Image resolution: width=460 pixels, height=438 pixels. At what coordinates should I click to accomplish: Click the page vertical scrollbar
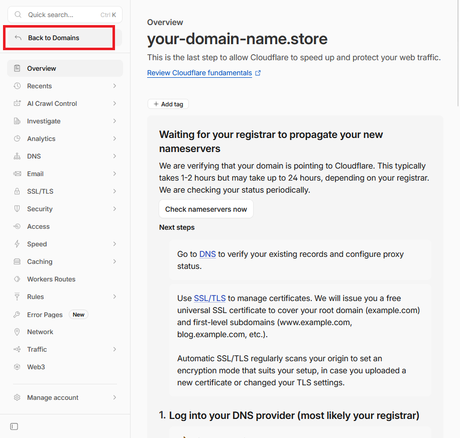click(458, 53)
